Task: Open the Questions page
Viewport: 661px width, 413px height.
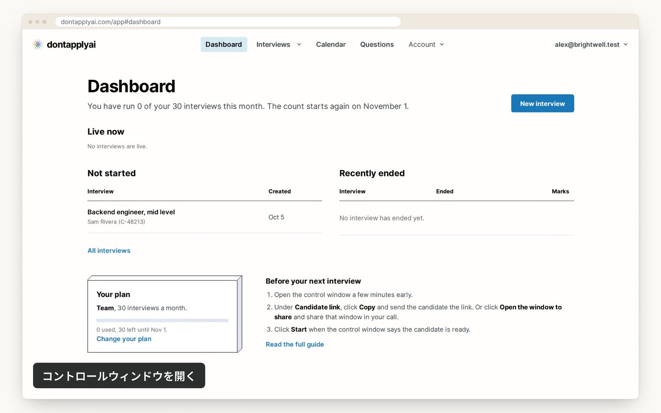Action: click(x=377, y=45)
